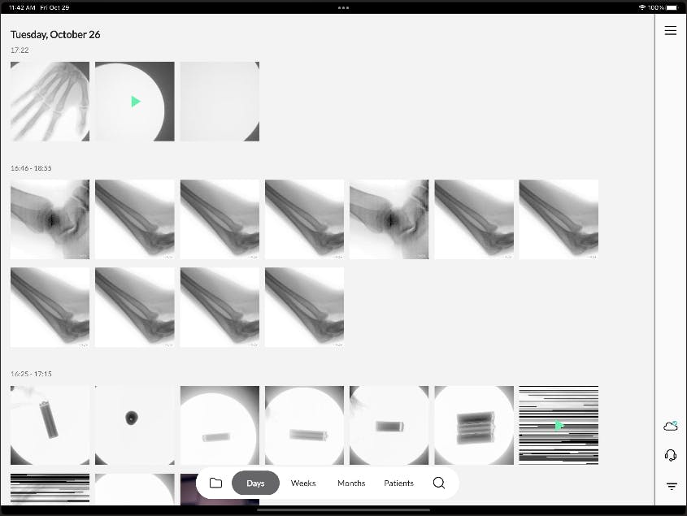Open the round dark object X-ray thumbnail
The image size is (687, 516).
coord(134,425)
